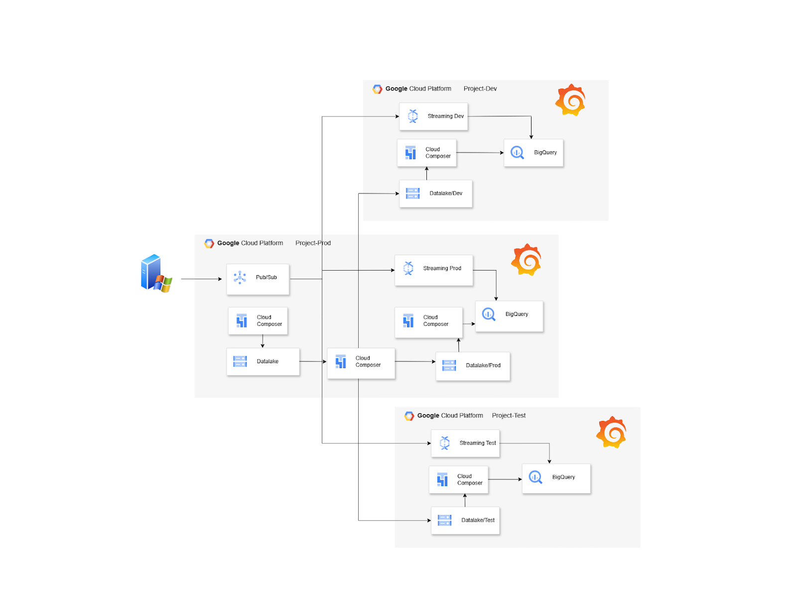Select the Streaming Prod node
Viewport: 797px width, 607px height.
click(x=433, y=270)
